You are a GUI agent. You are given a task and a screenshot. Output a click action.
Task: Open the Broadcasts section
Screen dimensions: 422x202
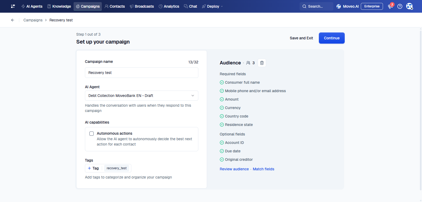(142, 6)
